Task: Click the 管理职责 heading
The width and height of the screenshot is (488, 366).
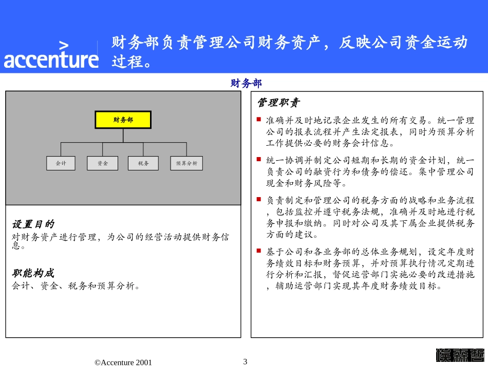Action: [x=278, y=103]
